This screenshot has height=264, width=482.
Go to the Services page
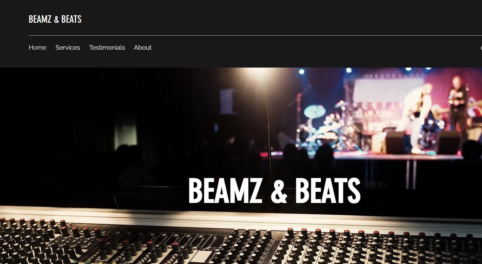tap(67, 48)
